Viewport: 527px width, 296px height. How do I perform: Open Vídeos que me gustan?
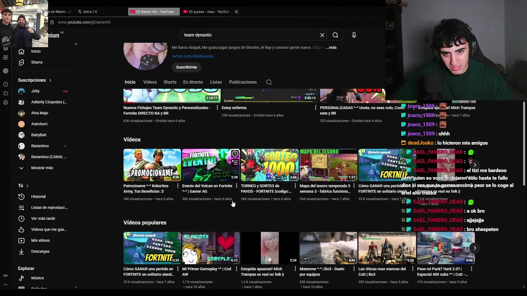point(42,229)
